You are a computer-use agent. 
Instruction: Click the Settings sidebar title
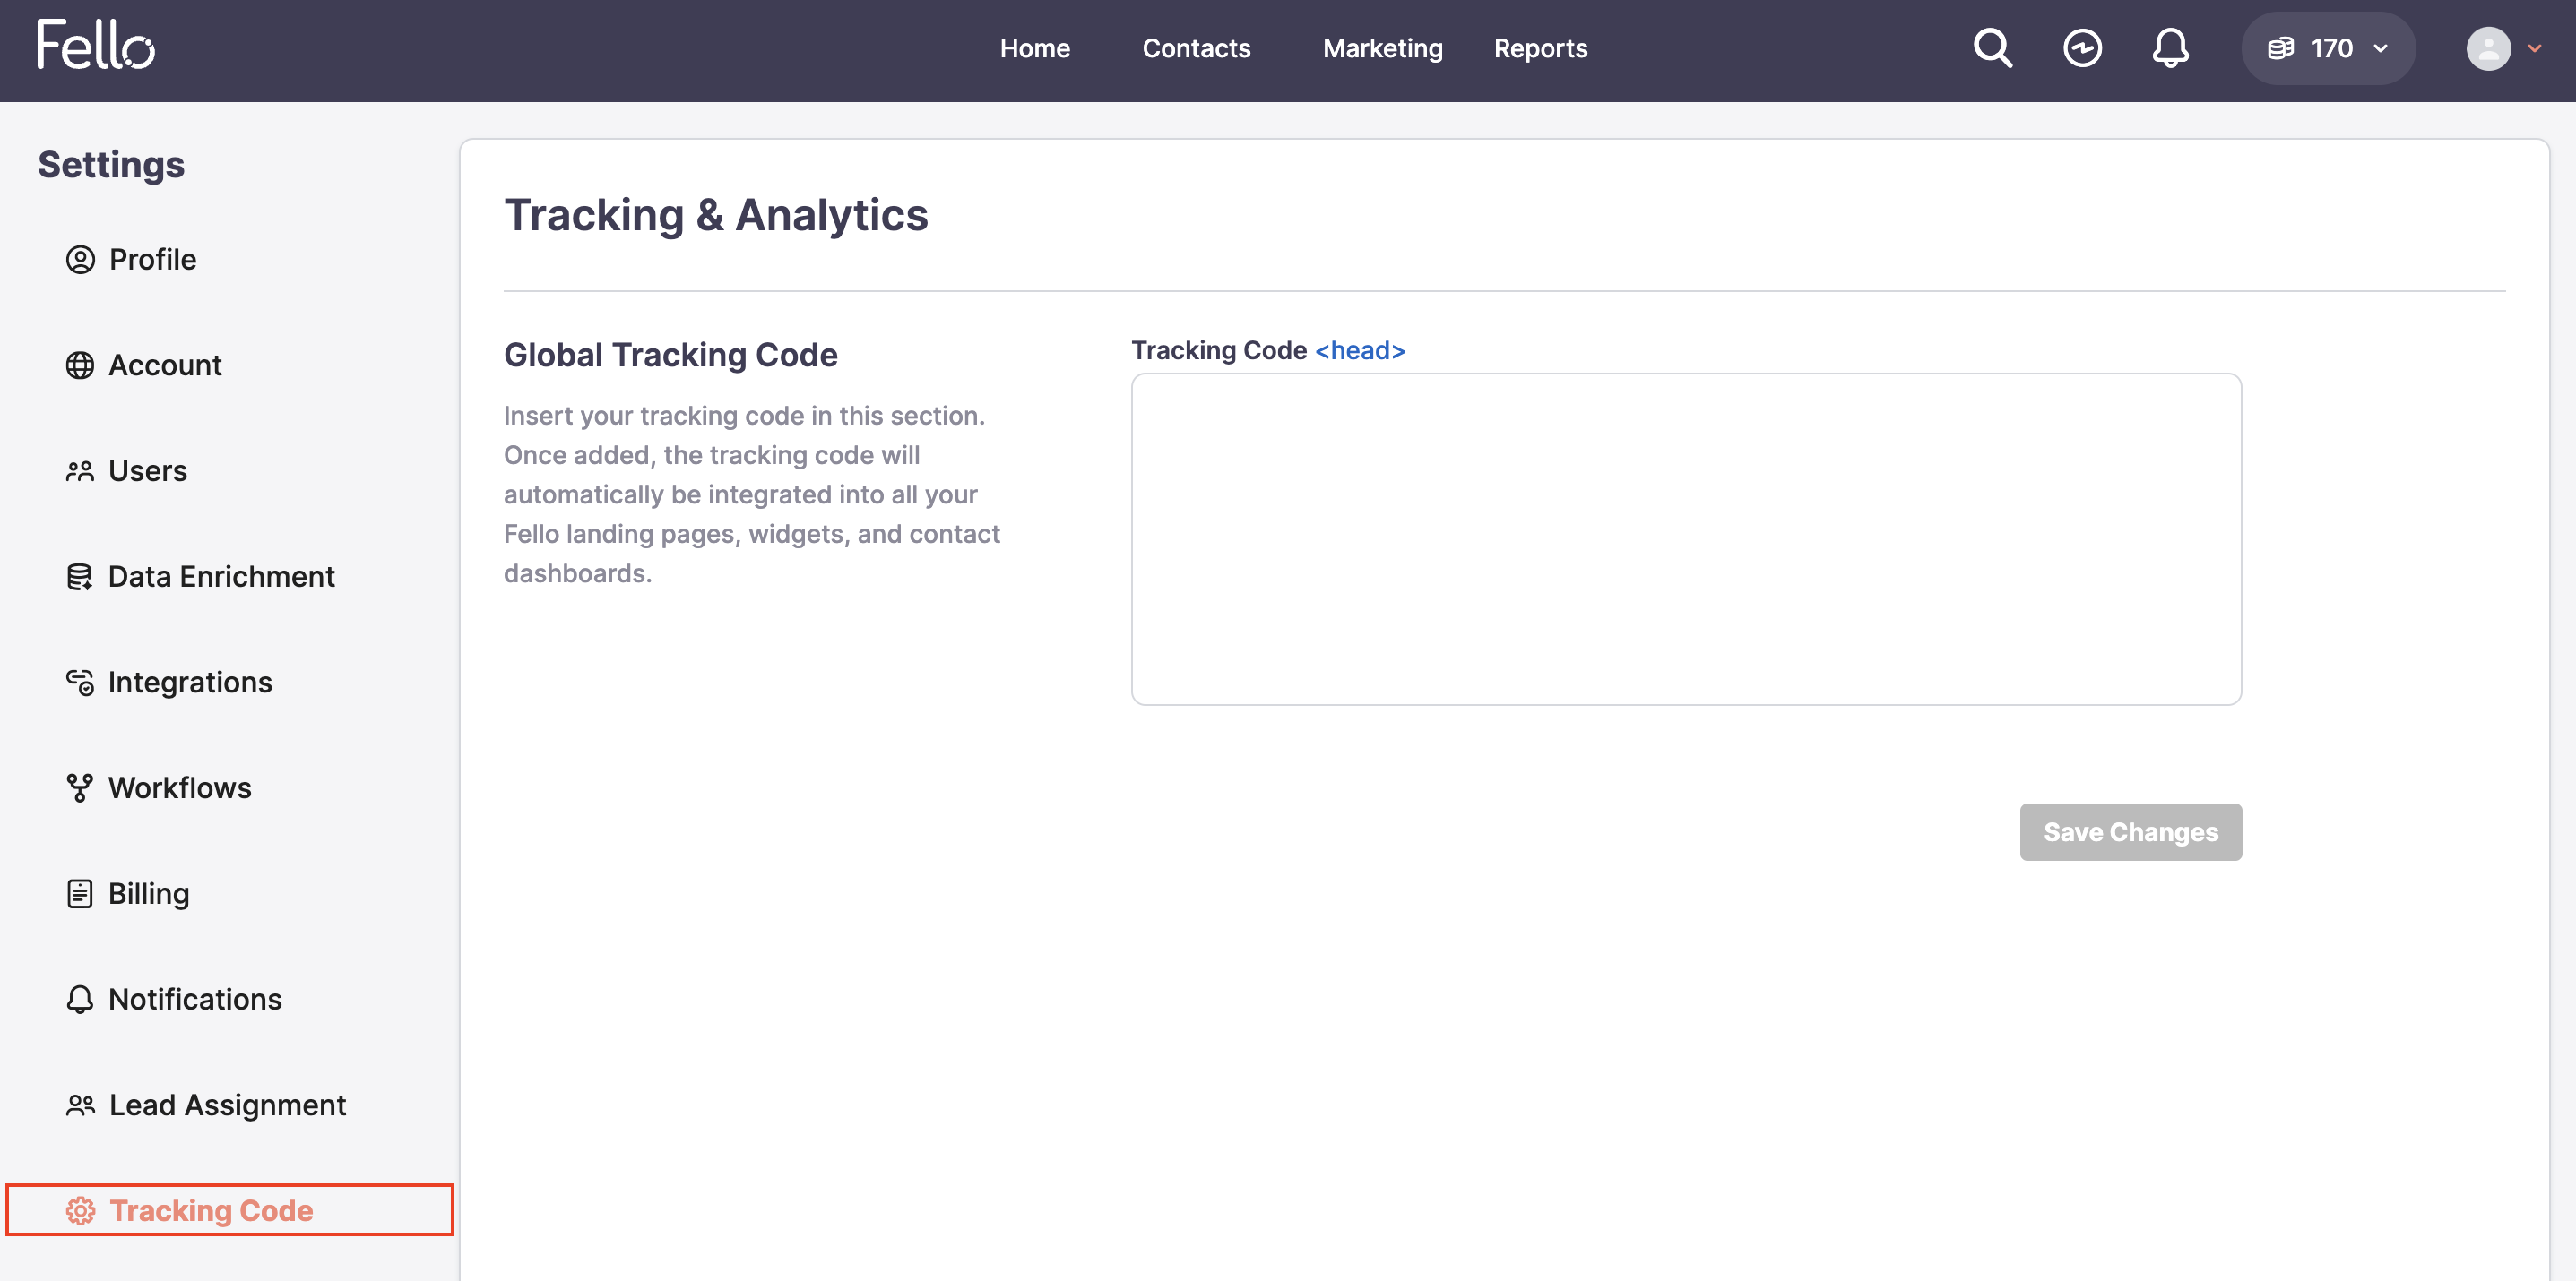[111, 165]
